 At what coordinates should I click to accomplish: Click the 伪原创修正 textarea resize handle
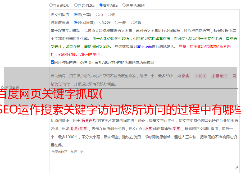[x=237, y=167]
